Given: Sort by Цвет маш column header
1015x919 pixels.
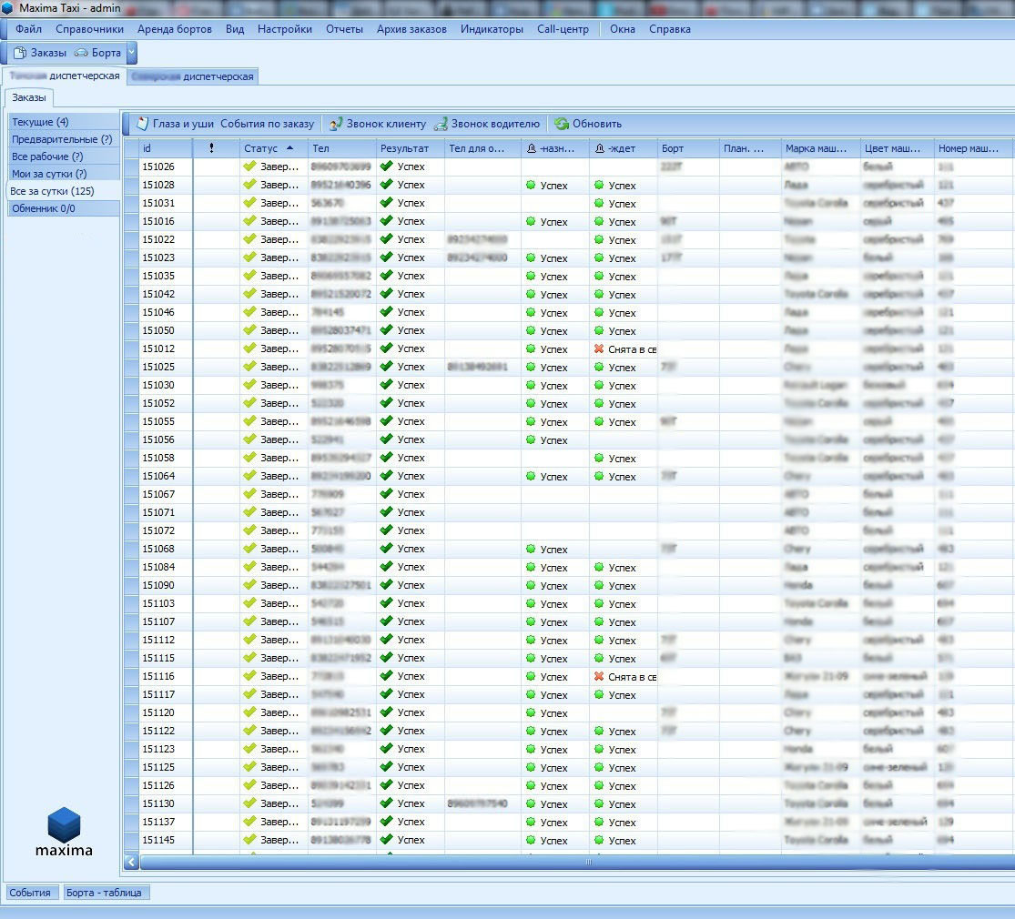Looking at the screenshot, I should tap(897, 148).
